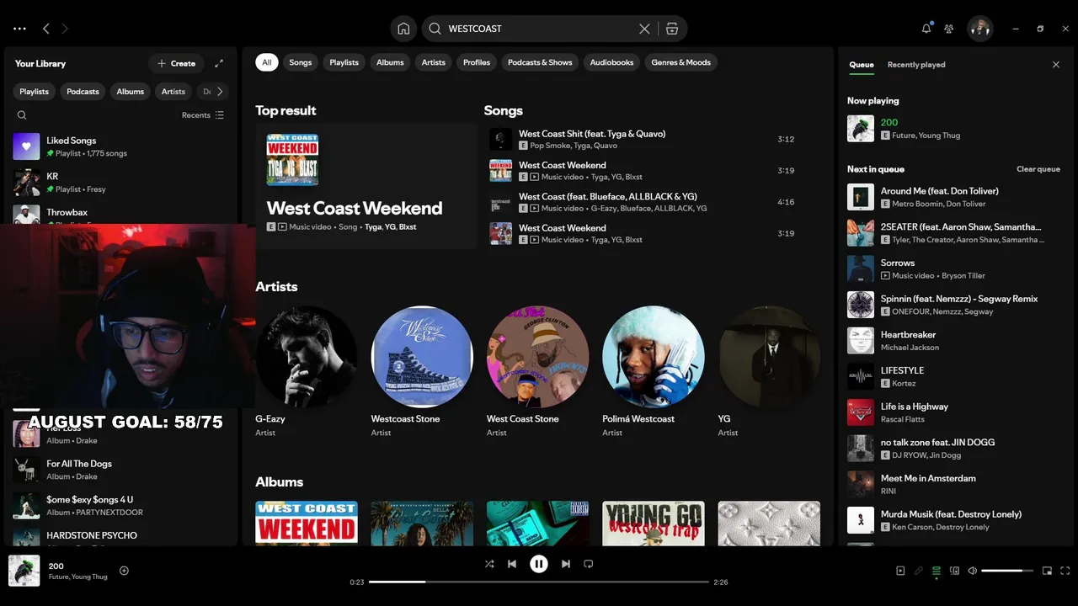
Task: Pause the current song
Action: 539,564
